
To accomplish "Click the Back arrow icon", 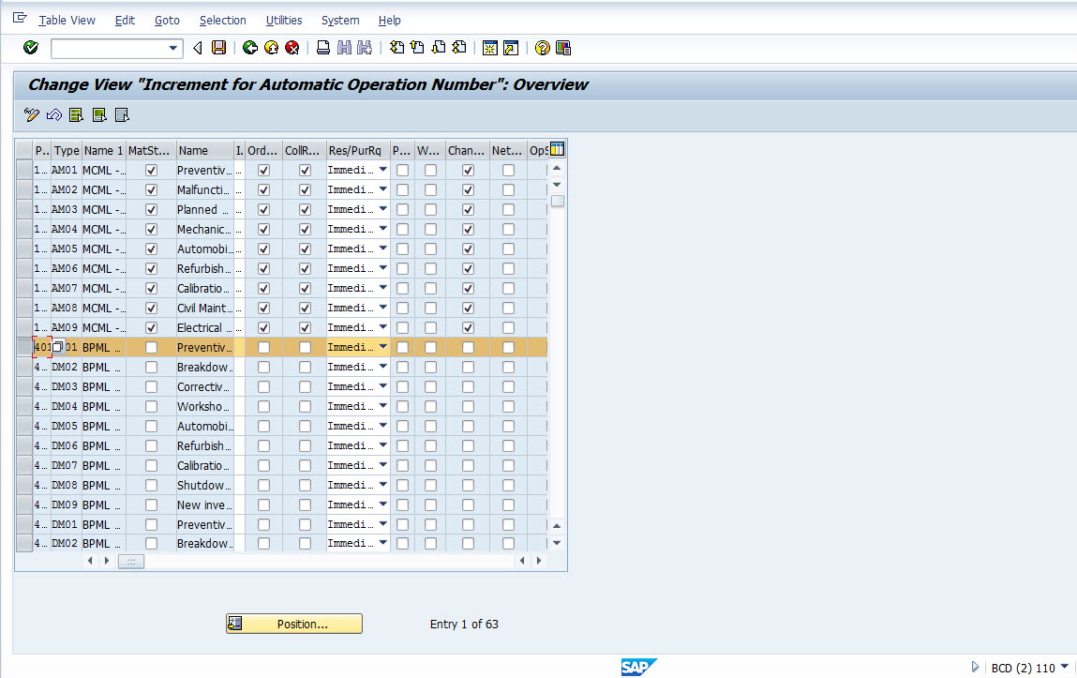I will (x=250, y=48).
